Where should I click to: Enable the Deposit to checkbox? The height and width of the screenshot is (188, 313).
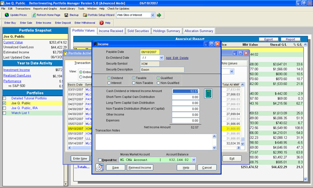[100, 160]
